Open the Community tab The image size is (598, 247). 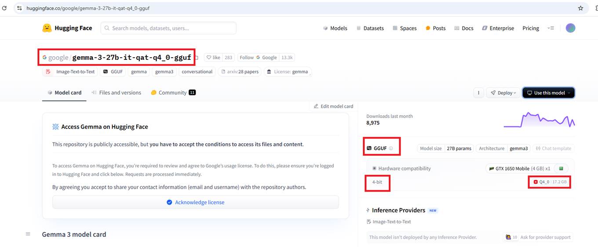click(x=173, y=93)
